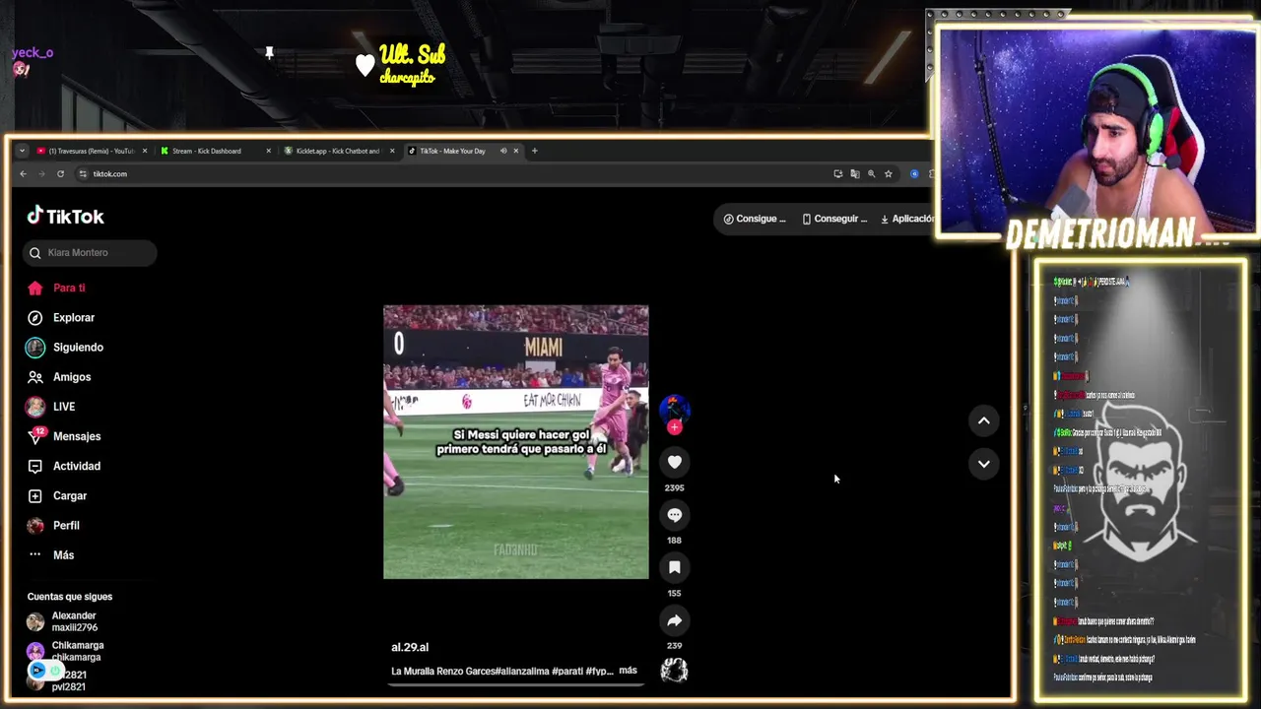Open Mensajes icon with 12 badge

tap(35, 436)
